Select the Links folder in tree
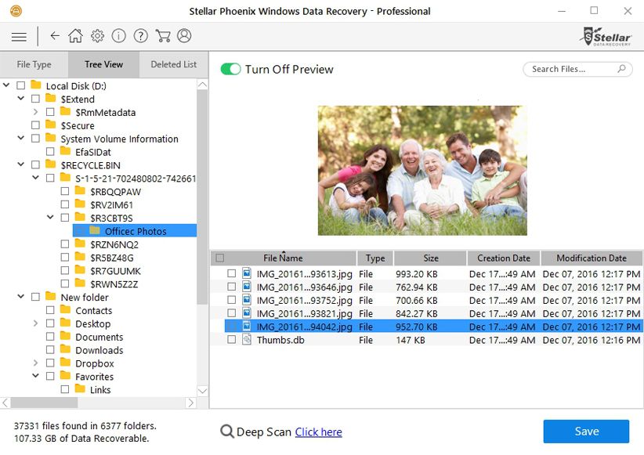 (x=100, y=390)
